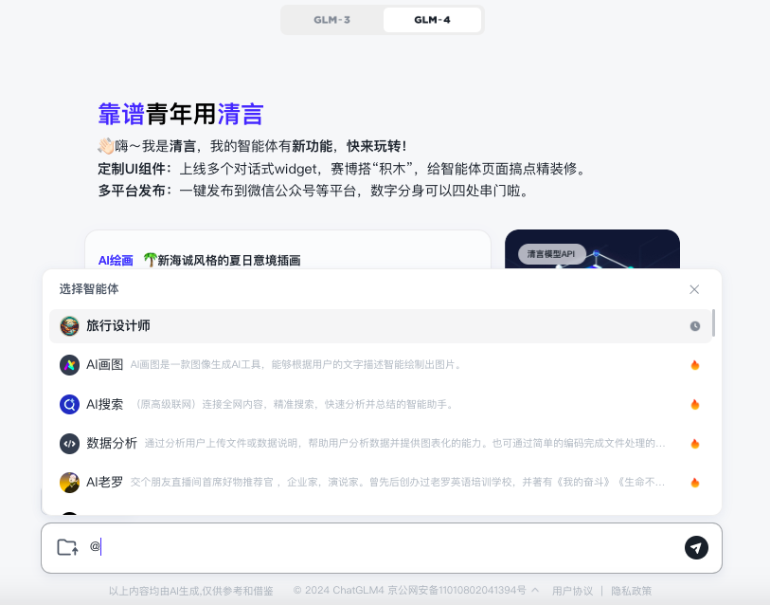Click the ChatGLM4 京公网安备 footer text
770x605 pixels.
pyautogui.click(x=409, y=591)
